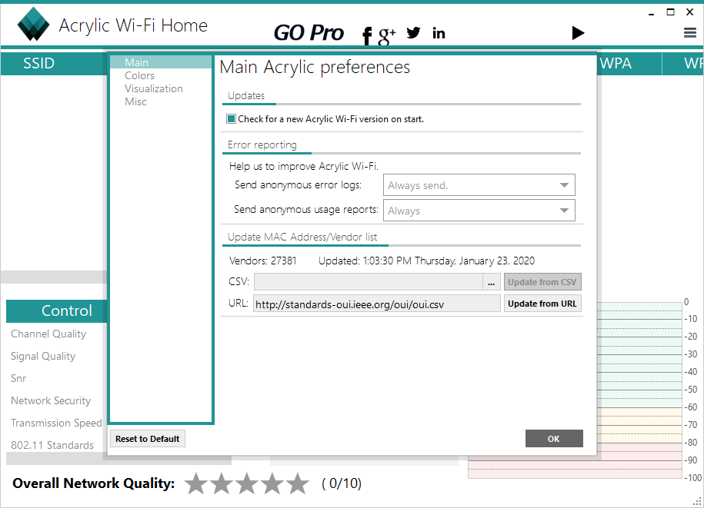Click the vendor list URL field

click(x=377, y=304)
